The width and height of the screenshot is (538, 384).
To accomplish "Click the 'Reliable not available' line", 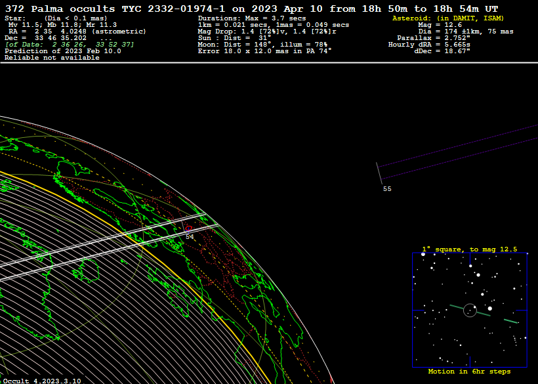I will click(52, 58).
